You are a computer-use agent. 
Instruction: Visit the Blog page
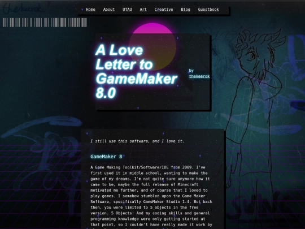[185, 10]
